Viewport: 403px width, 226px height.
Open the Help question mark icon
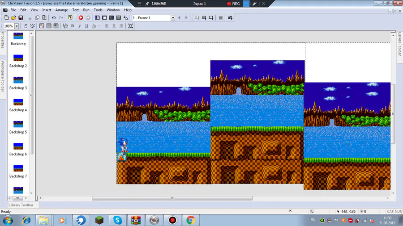(70, 18)
